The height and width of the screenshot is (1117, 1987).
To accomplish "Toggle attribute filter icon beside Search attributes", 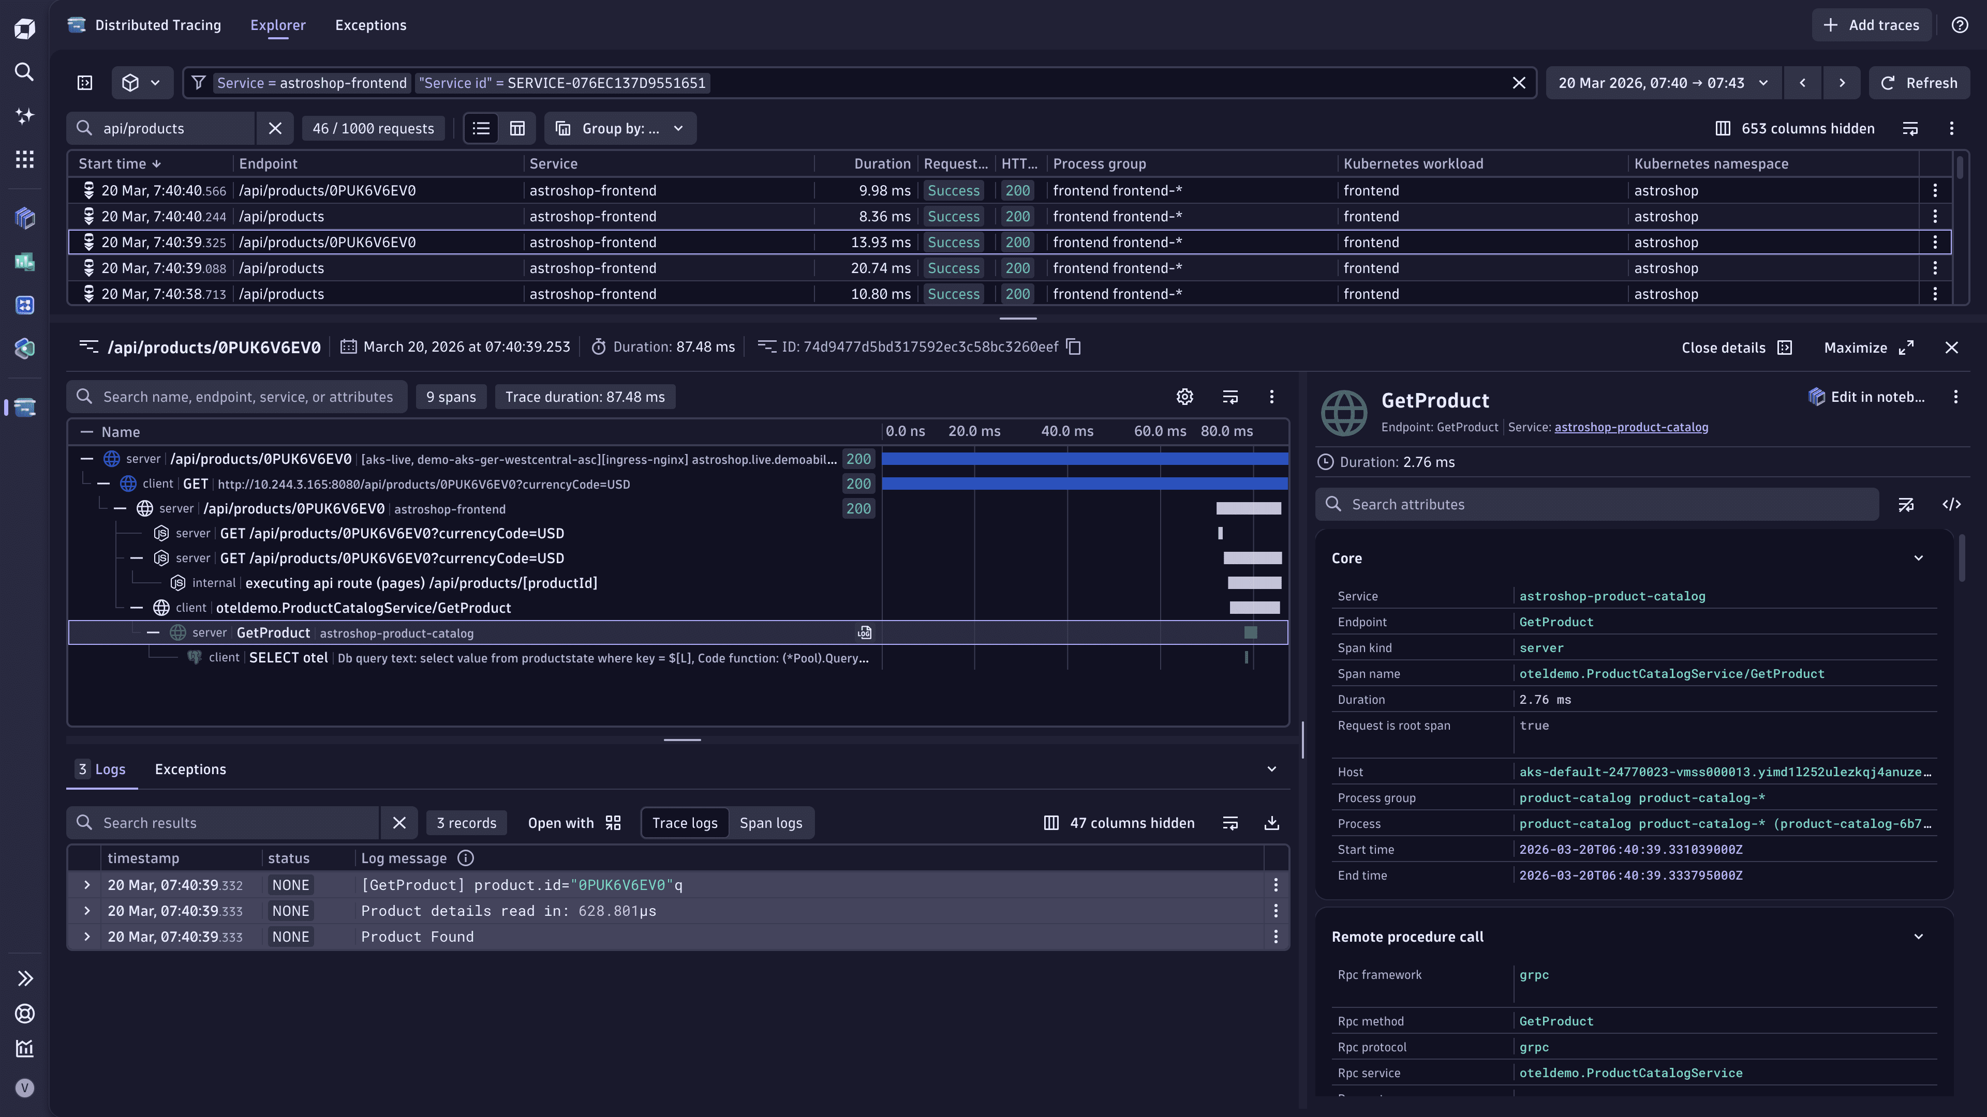I will (x=1906, y=505).
